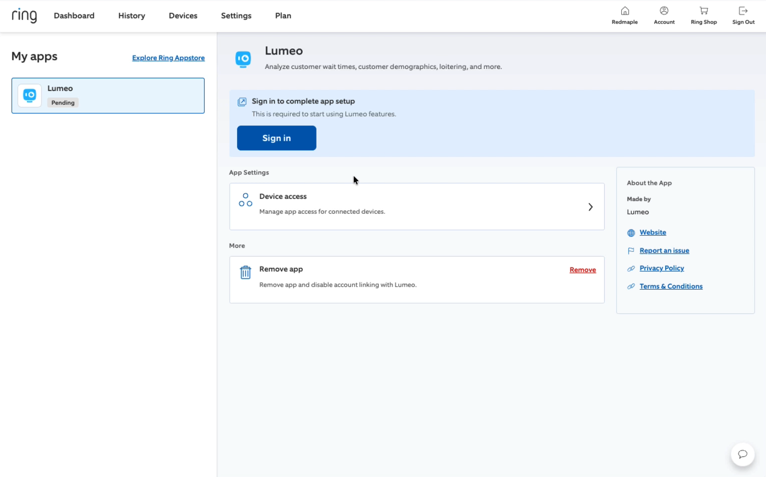This screenshot has width=766, height=477.
Task: Click the Device access circles icon
Action: pyautogui.click(x=245, y=200)
